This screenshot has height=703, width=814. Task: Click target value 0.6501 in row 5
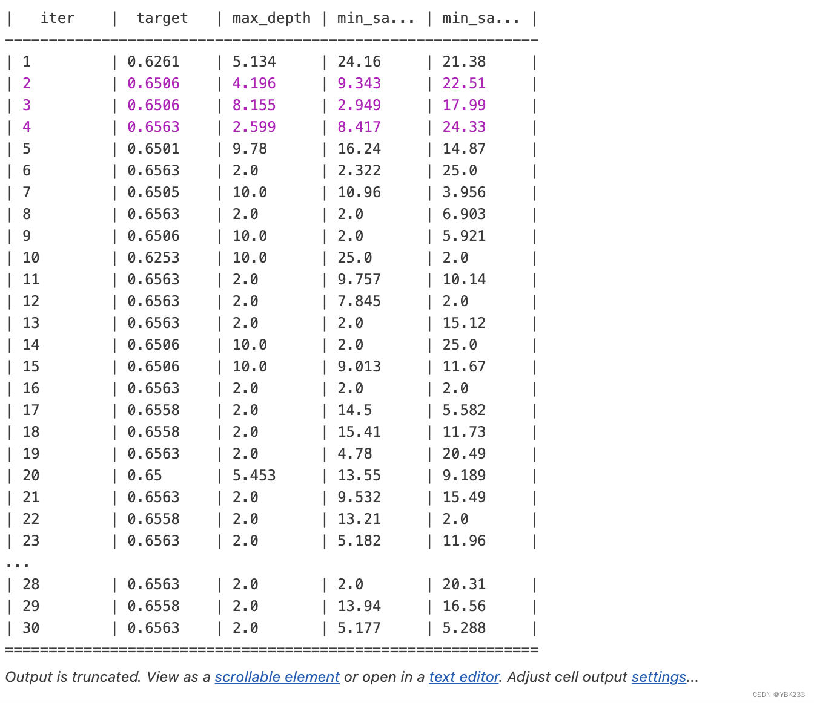[153, 149]
